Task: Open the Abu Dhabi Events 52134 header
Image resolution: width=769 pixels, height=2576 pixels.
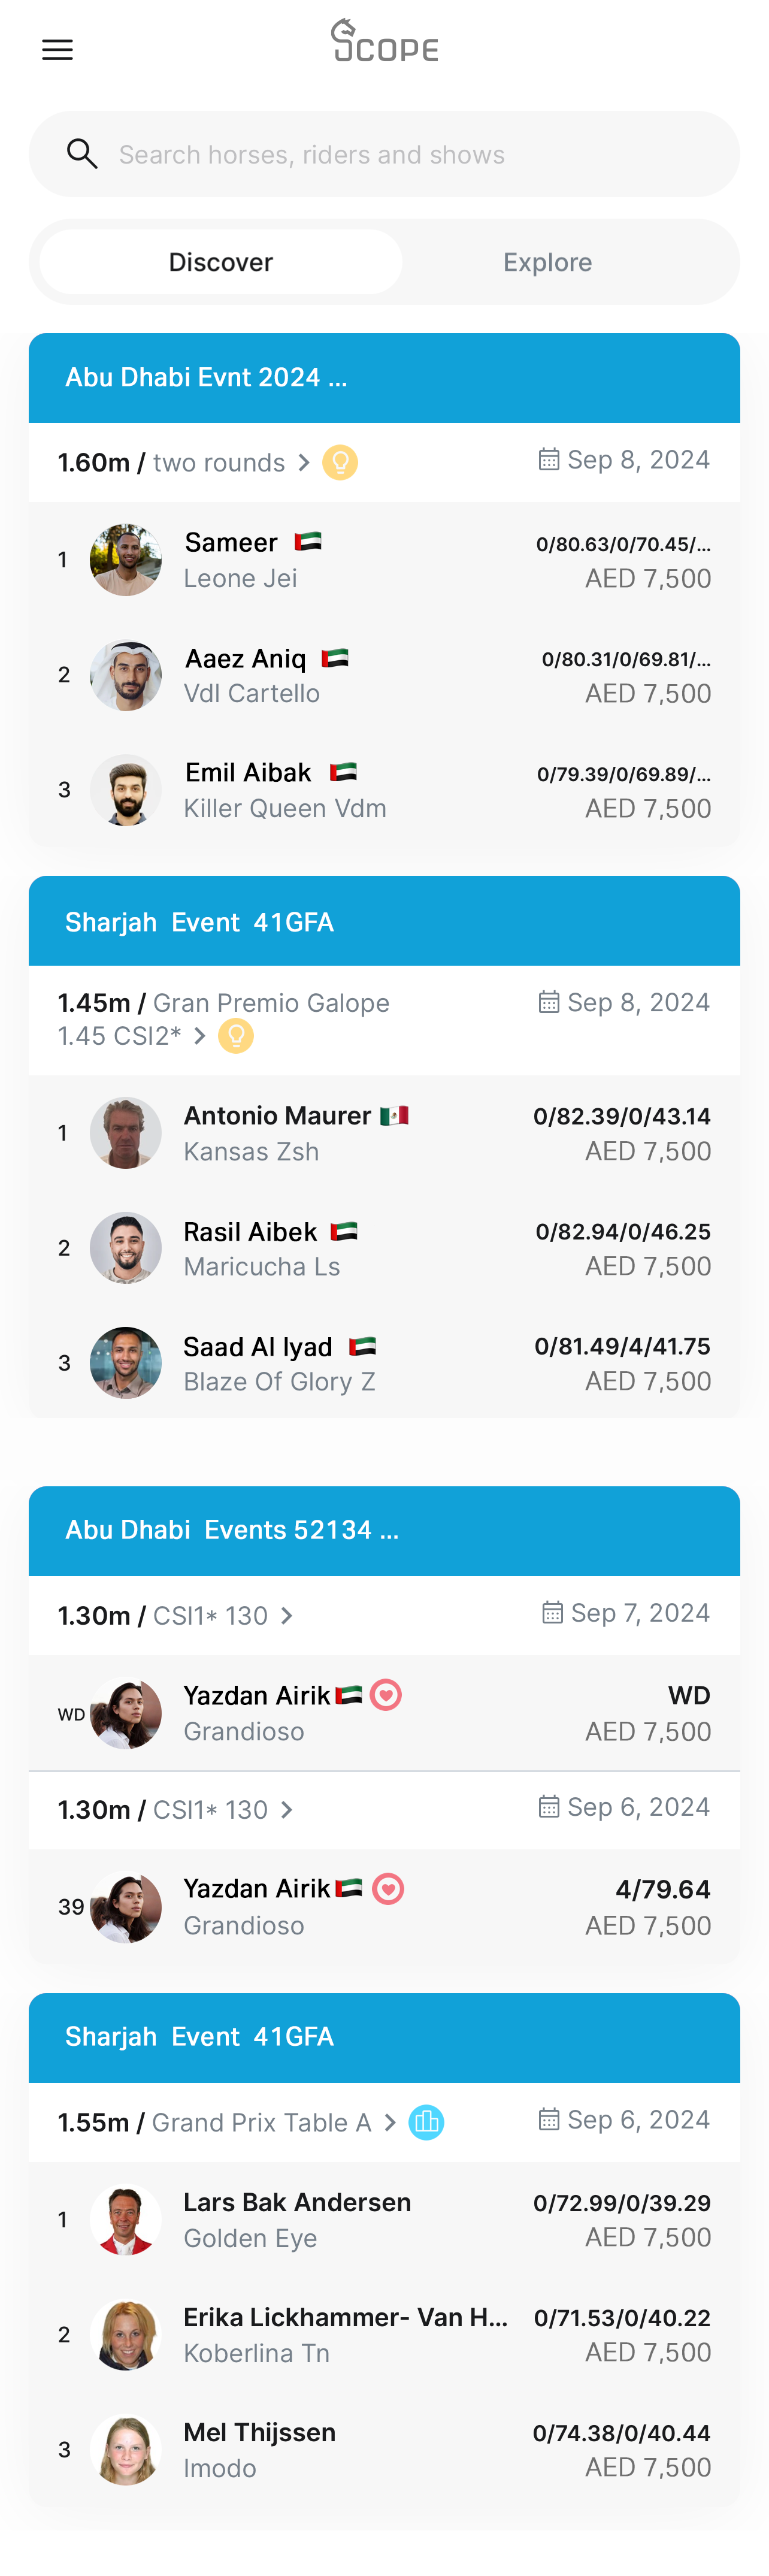Action: click(384, 1530)
